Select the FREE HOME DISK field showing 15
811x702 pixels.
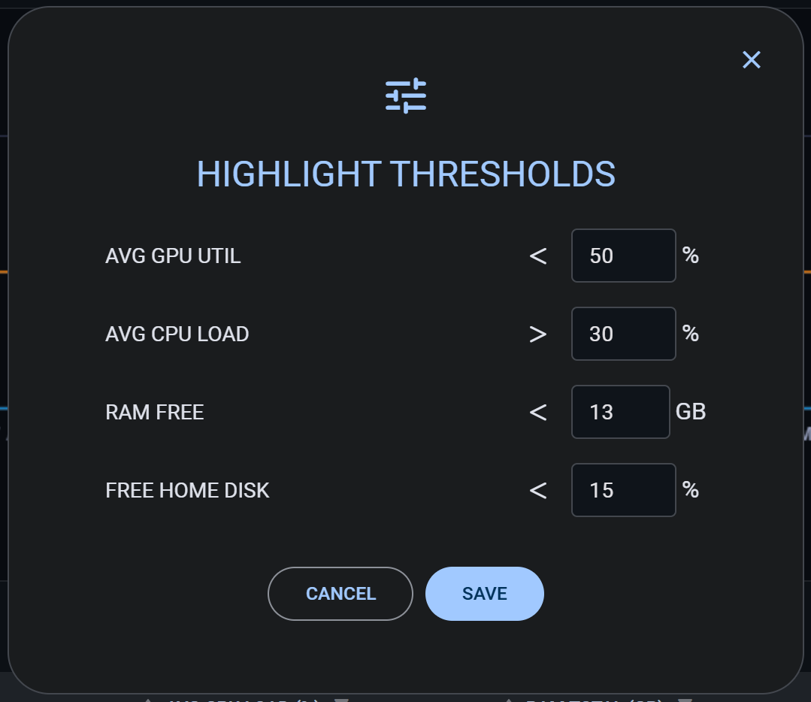pyautogui.click(x=623, y=490)
